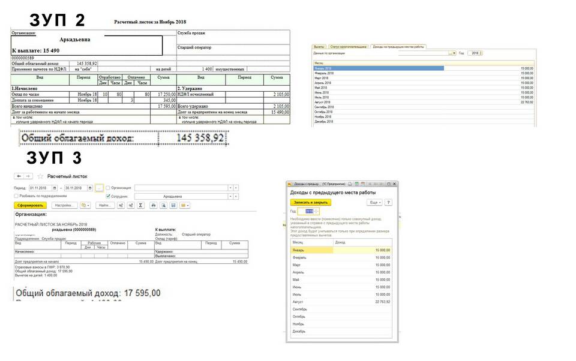This screenshot has width=576, height=361.
Task: Click the period selection ellipsis button
Action: pos(99,188)
